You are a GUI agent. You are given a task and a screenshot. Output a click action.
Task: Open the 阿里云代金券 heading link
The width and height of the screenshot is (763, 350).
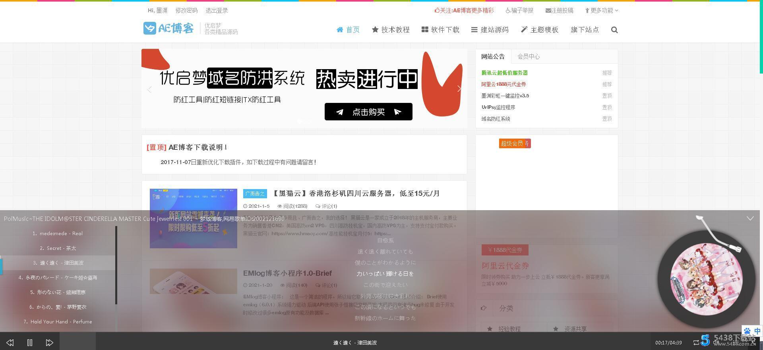pos(505,266)
